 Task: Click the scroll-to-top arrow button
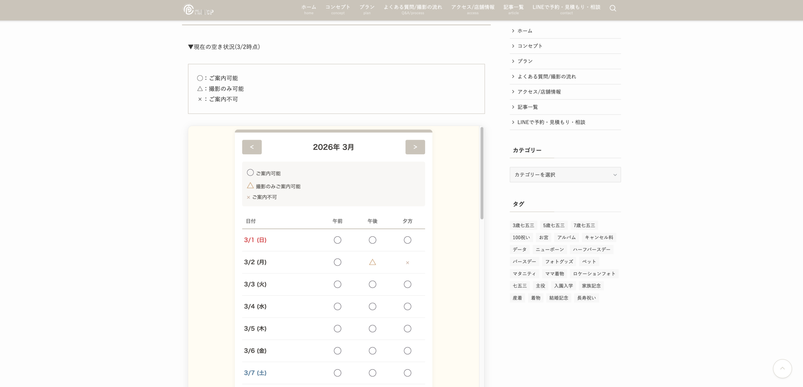[782, 368]
